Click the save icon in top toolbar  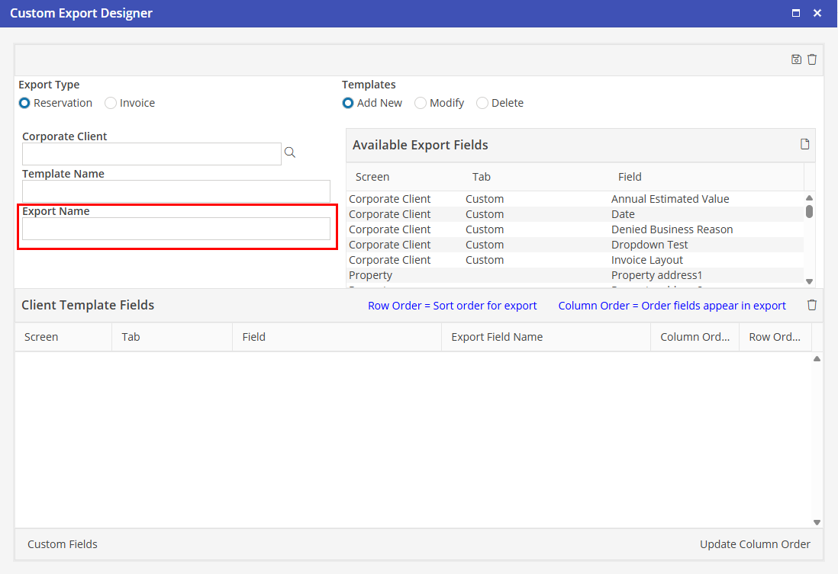click(796, 59)
